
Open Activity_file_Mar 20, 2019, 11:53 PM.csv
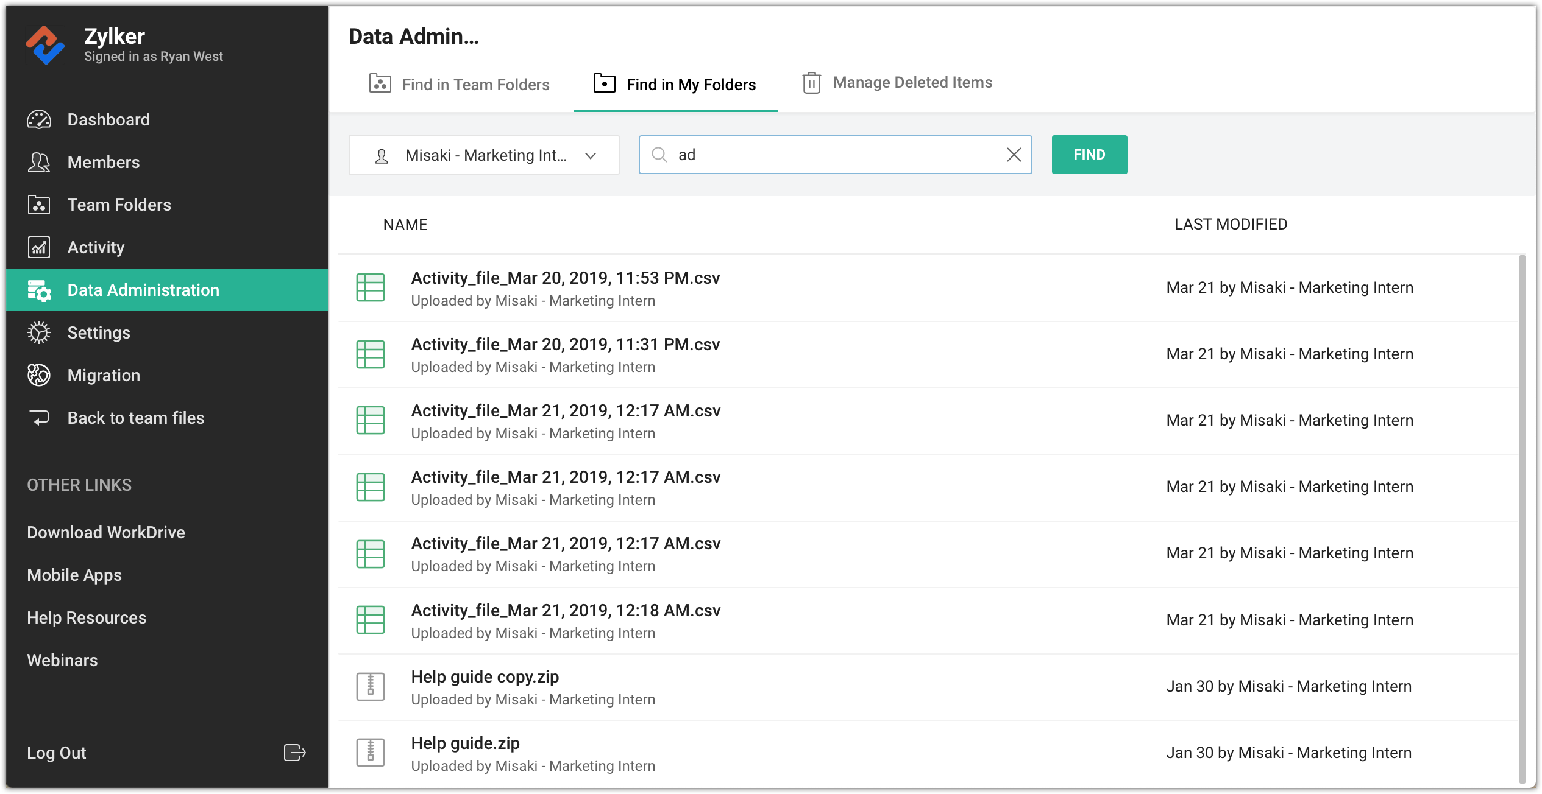[x=565, y=278]
